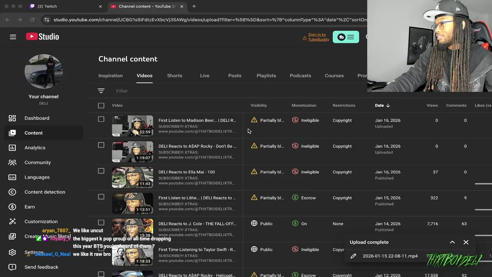The image size is (492, 277).
Task: Click Public globe icon on Taylor Swift row
Action: (x=254, y=249)
